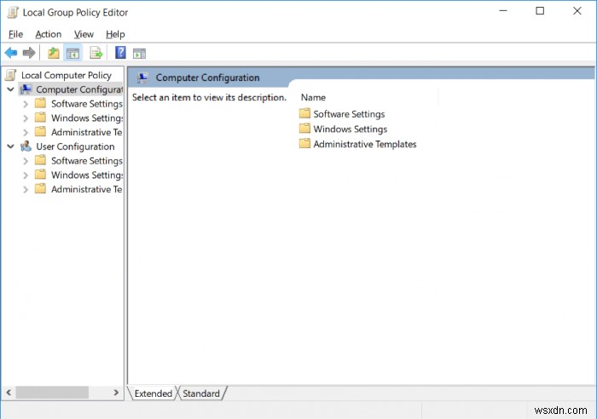
Task: Open the File menu
Action: (15, 34)
